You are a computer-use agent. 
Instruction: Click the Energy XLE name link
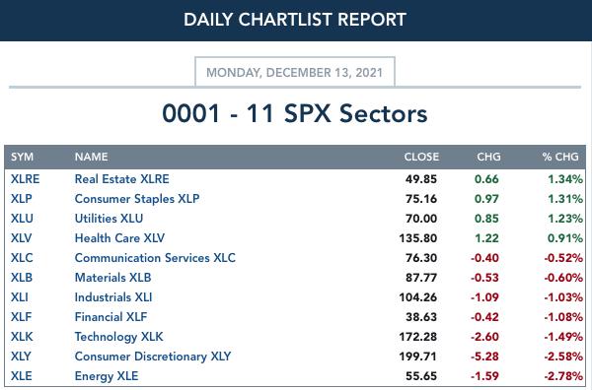tap(107, 376)
